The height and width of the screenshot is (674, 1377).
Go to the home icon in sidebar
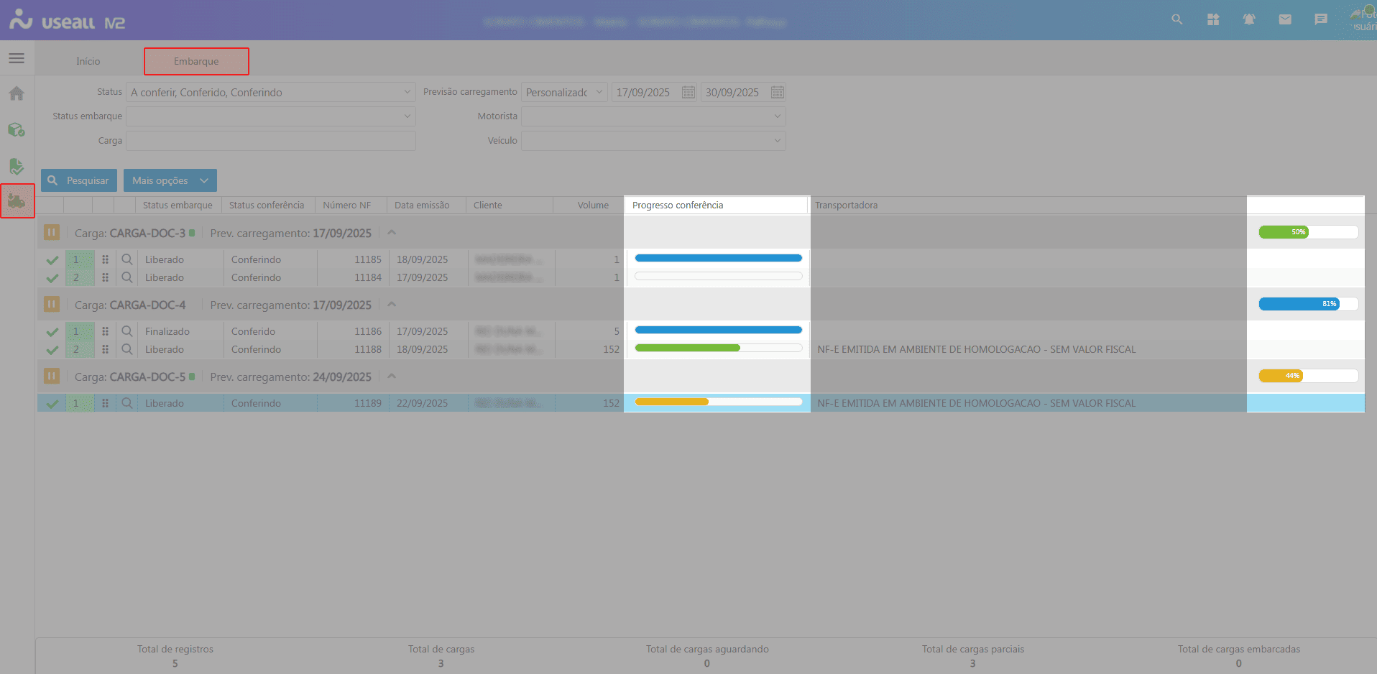point(17,93)
